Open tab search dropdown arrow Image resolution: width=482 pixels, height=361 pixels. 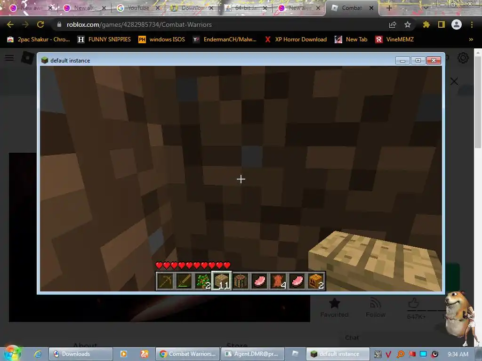[x=426, y=8]
